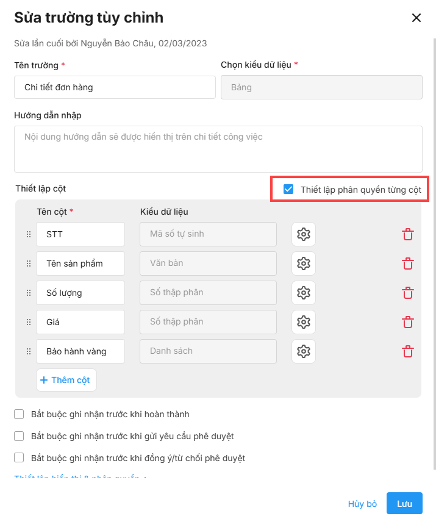436x527 pixels.
Task: Open settings gear for Tên sản phẩm column
Action: point(304,263)
